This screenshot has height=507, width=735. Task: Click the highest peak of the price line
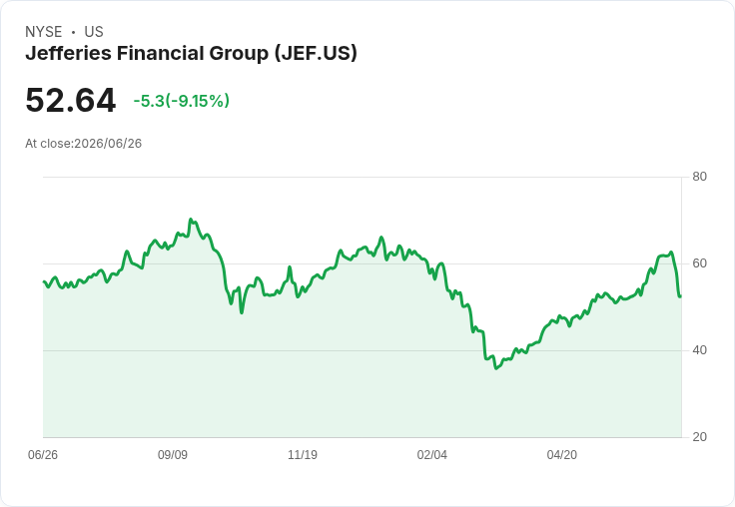coord(191,219)
